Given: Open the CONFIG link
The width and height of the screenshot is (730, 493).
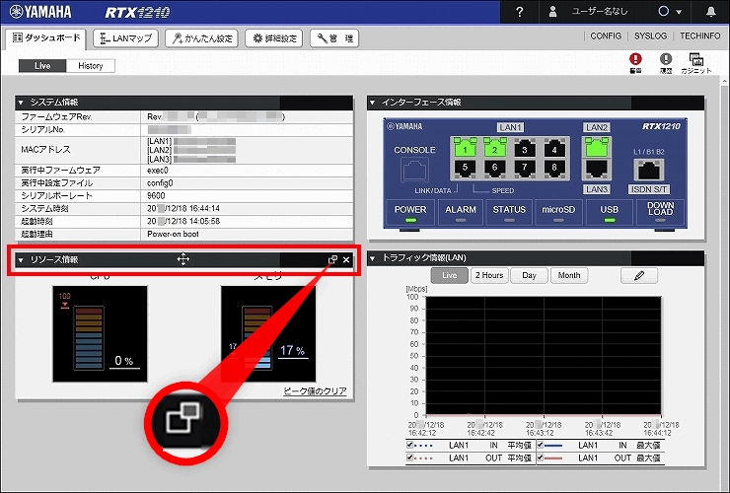Looking at the screenshot, I should coord(606,35).
